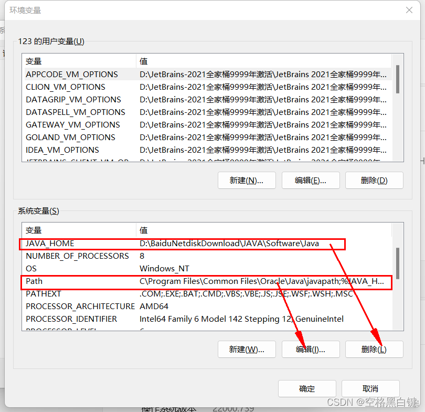Click the NUMBER_OF_PROCESSORS value 8
The height and width of the screenshot is (412, 425).
(x=142, y=256)
